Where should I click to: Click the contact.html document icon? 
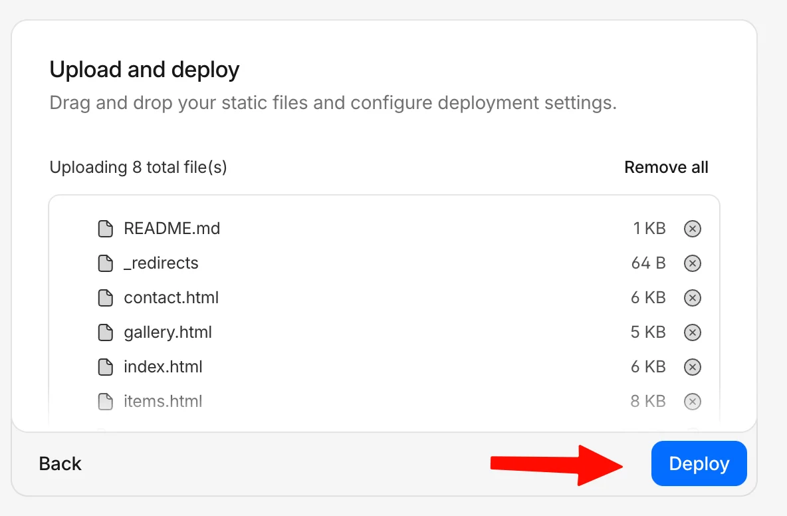[106, 297]
